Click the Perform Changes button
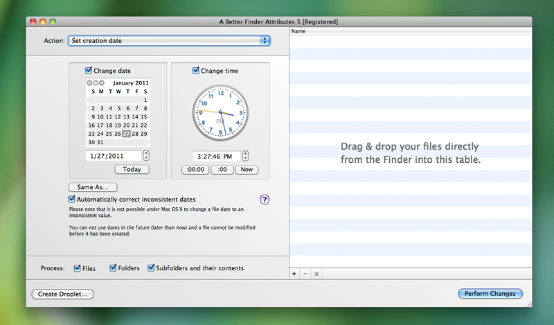The height and width of the screenshot is (325, 554). pos(490,294)
